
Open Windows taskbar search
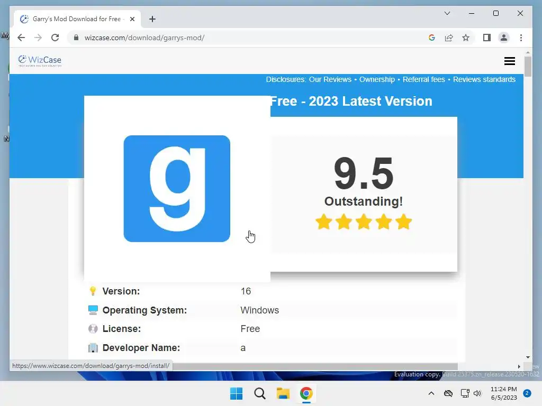259,393
